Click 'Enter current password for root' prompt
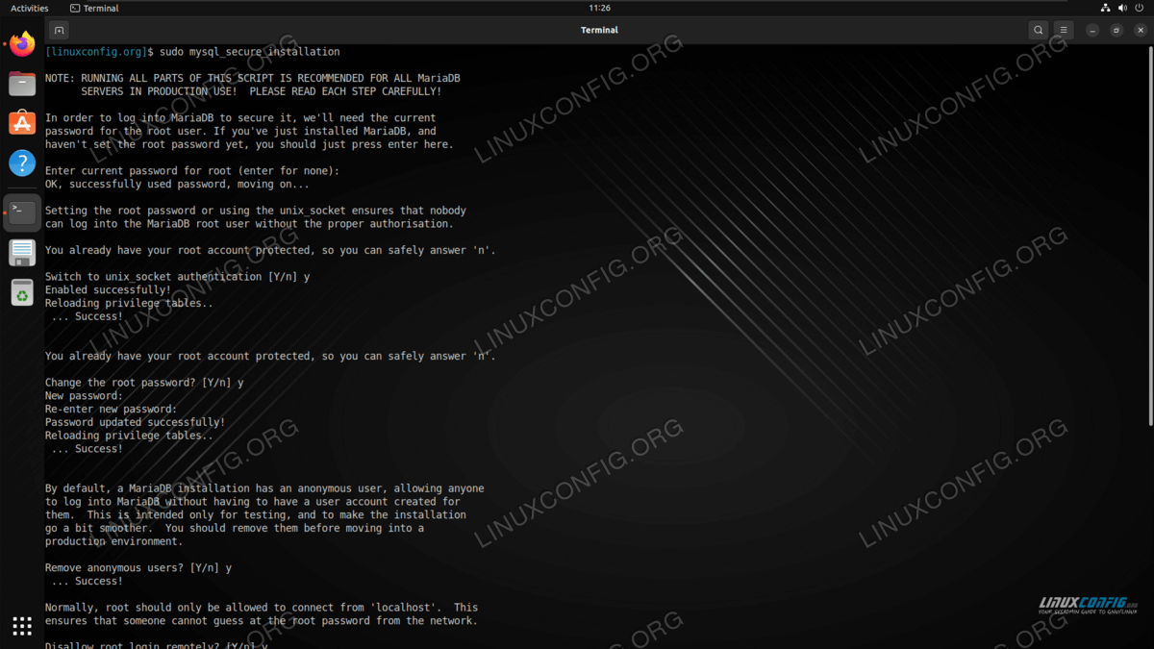 click(x=192, y=171)
